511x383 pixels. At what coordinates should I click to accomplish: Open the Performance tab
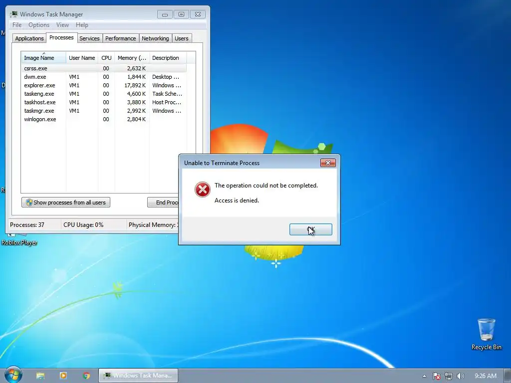point(120,38)
